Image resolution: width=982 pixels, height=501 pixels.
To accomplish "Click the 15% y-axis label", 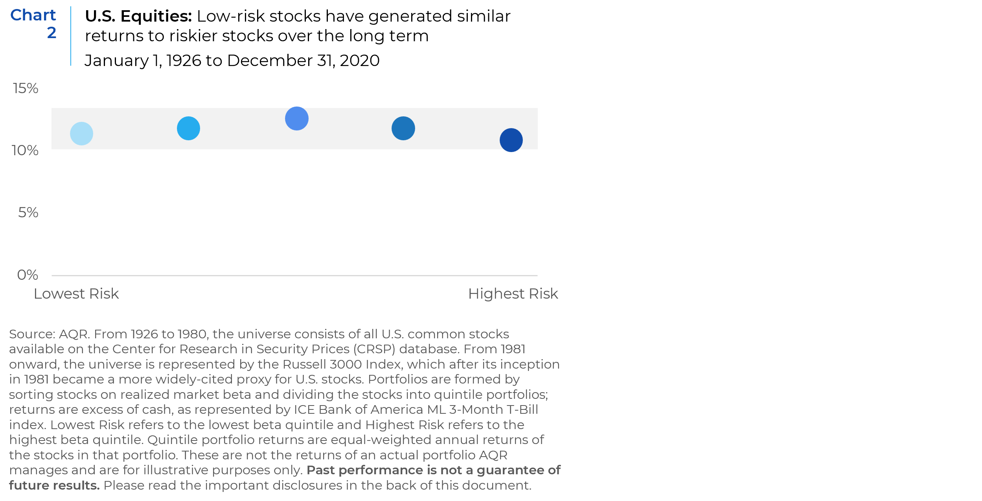I will pyautogui.click(x=26, y=88).
